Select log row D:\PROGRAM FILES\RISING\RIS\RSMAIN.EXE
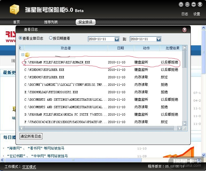Viewport: 206px width, 171px height. click(100, 62)
